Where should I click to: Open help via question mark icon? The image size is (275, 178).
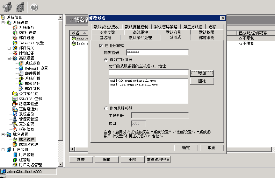(34, 7)
